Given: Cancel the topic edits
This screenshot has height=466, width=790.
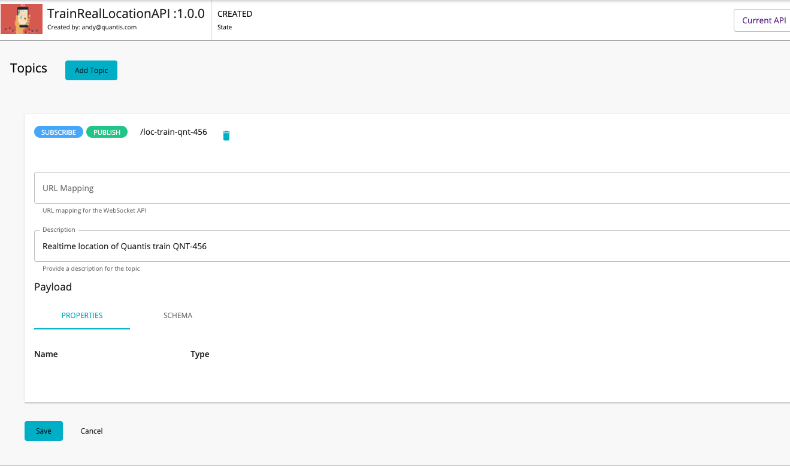Looking at the screenshot, I should pos(92,431).
